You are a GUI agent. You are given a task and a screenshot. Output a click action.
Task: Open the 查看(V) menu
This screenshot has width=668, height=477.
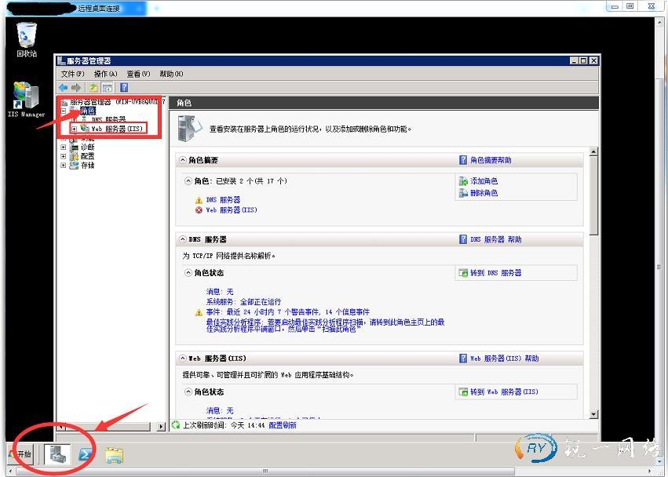coord(138,74)
